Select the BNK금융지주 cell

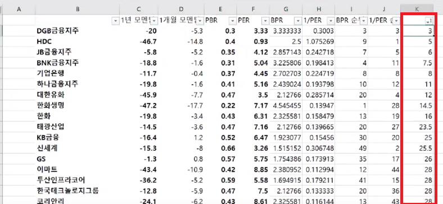tap(78, 63)
